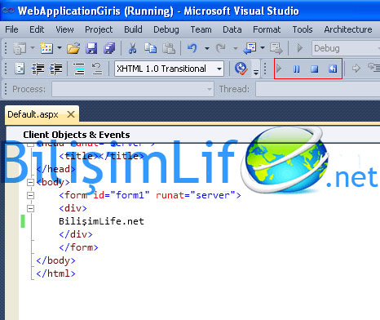
Task: Click the Continue debugging play button
Action: [279, 69]
